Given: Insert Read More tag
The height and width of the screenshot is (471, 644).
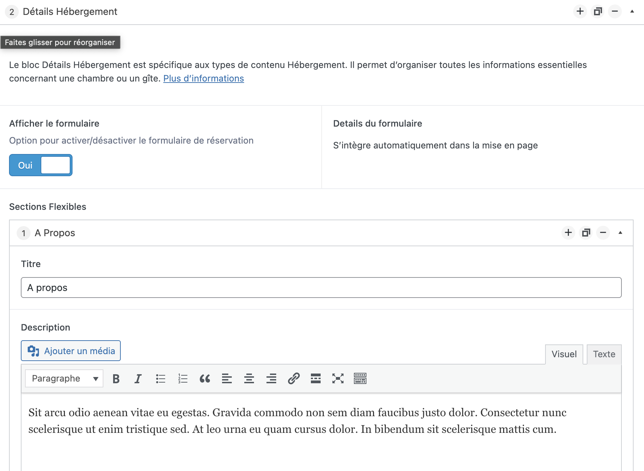Looking at the screenshot, I should (316, 379).
